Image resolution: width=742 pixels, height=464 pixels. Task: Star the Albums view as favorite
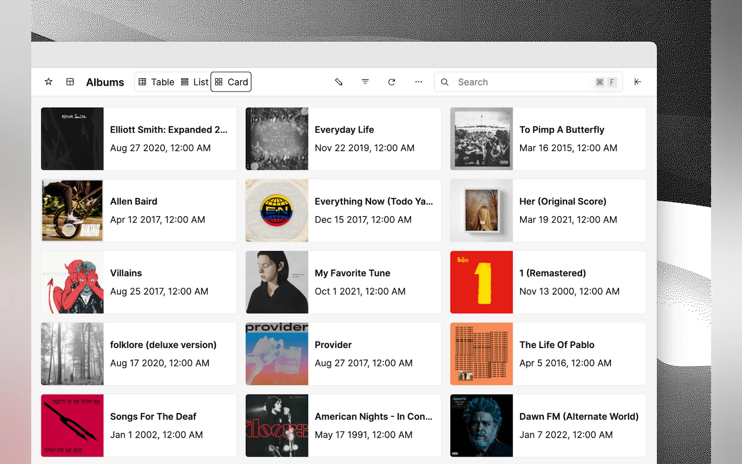[48, 82]
